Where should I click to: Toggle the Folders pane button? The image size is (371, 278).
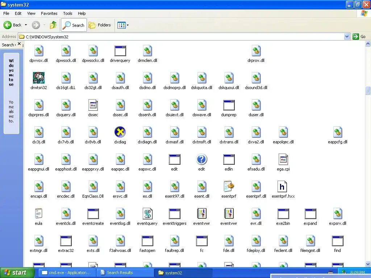pos(100,25)
